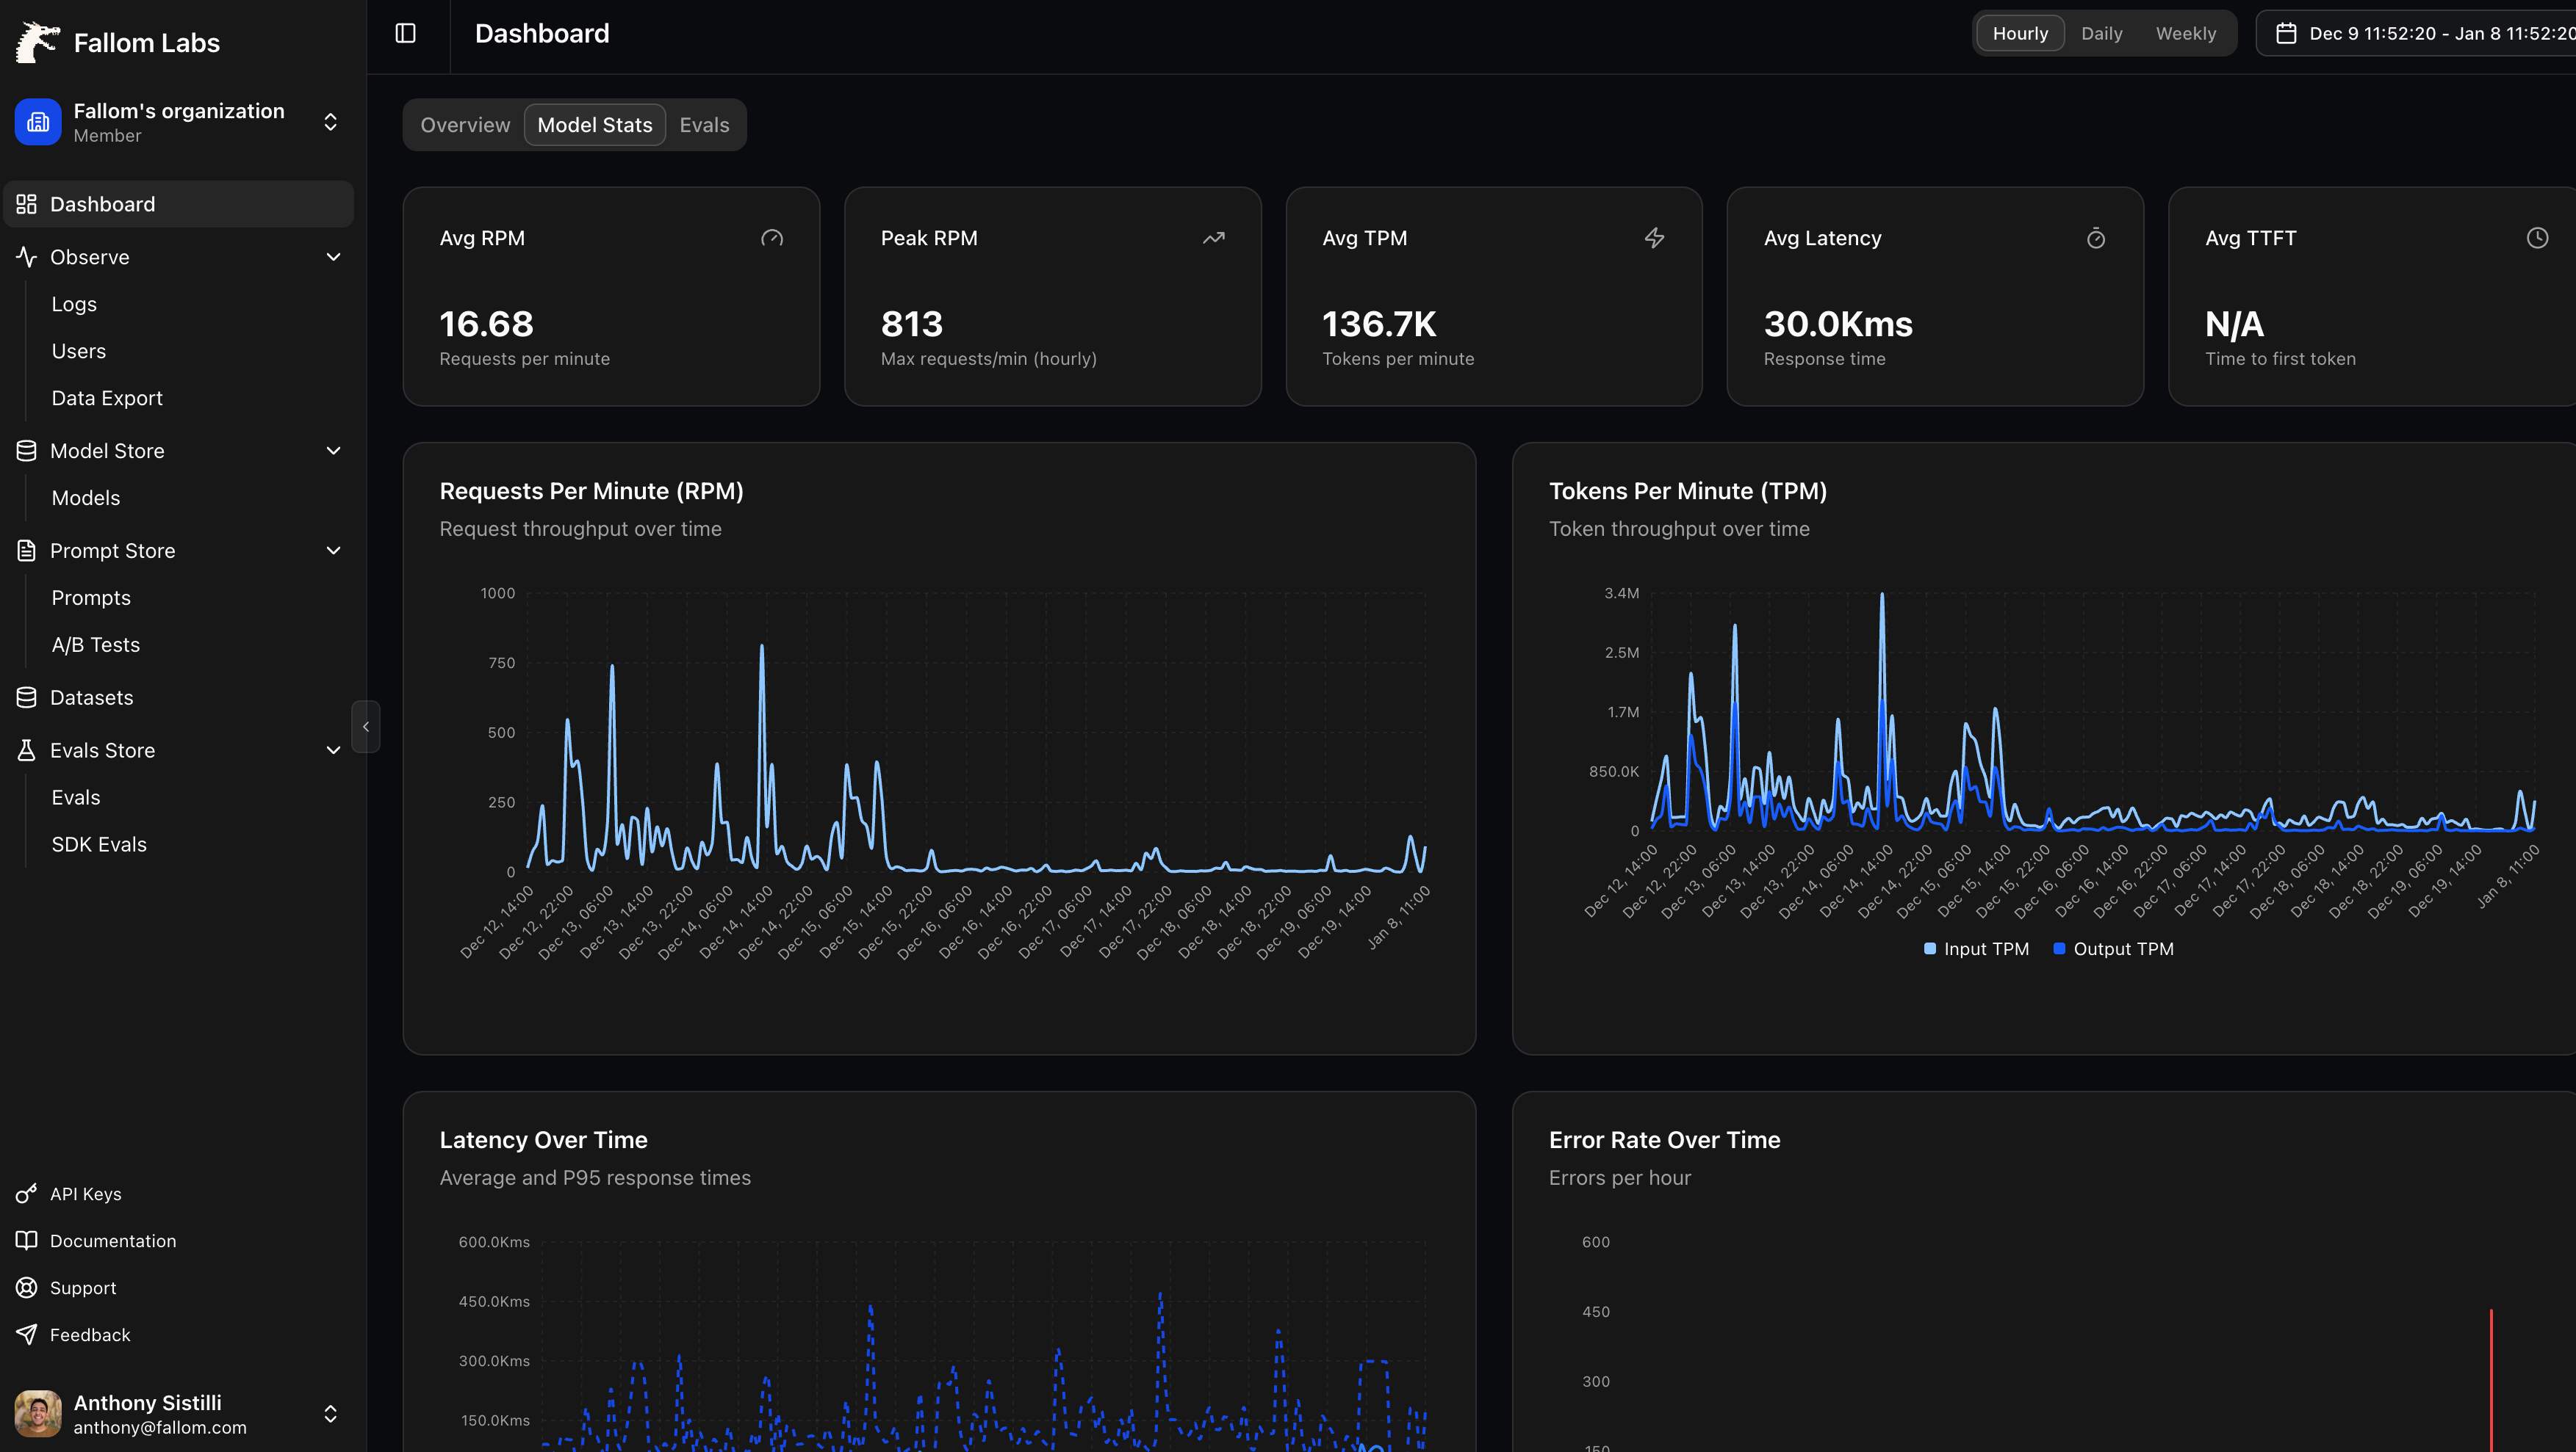Collapse the Observe section
Viewport: 2576px width, 1452px height.
(x=333, y=257)
